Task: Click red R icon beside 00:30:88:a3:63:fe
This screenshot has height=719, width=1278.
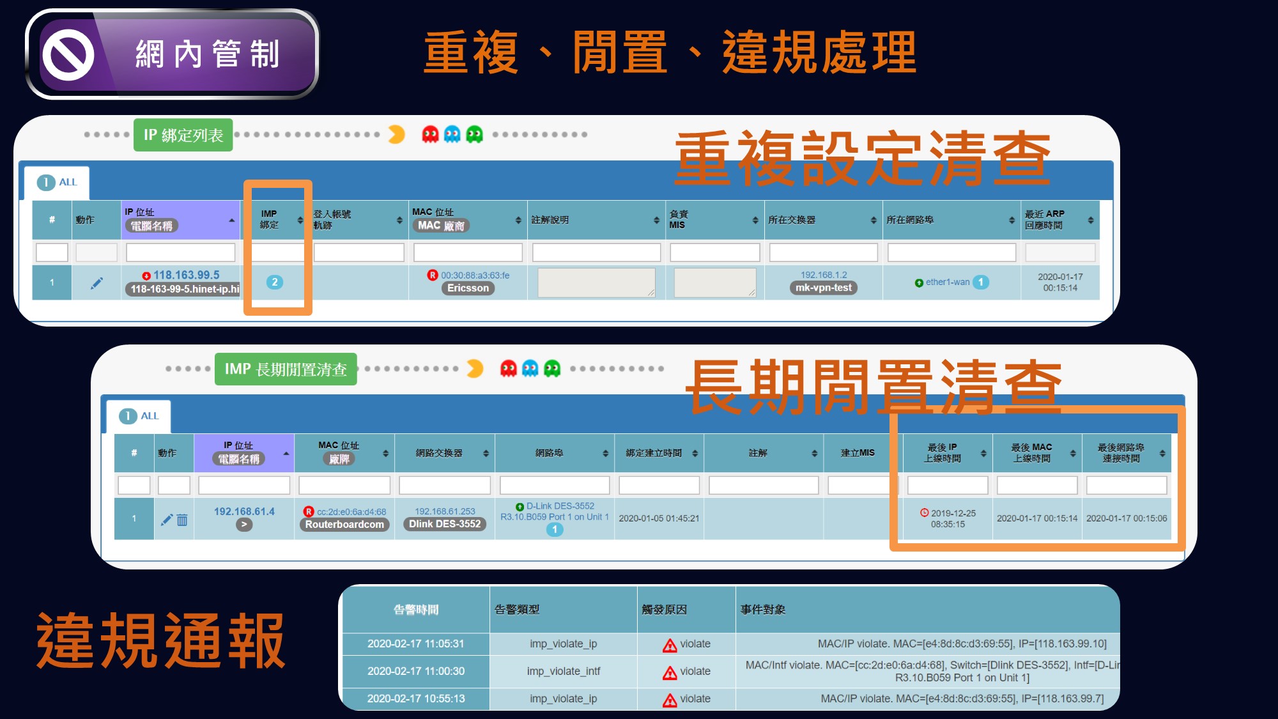Action: [433, 275]
